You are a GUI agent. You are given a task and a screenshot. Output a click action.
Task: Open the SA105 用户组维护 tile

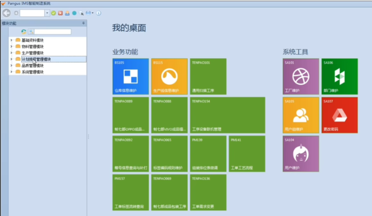(301, 115)
